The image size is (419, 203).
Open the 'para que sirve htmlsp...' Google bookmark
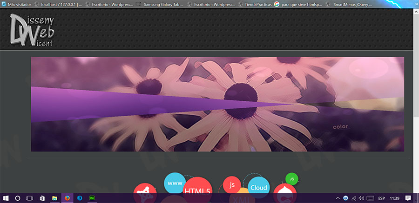(298, 4)
